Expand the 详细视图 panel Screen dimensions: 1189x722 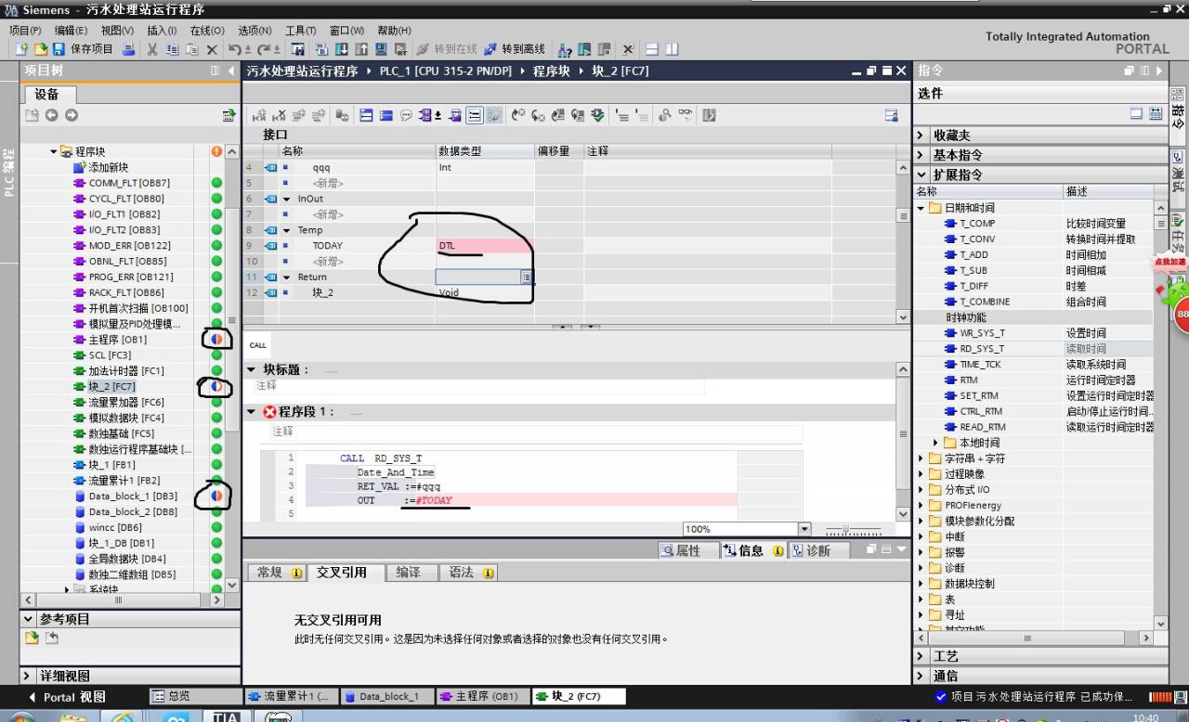(29, 676)
